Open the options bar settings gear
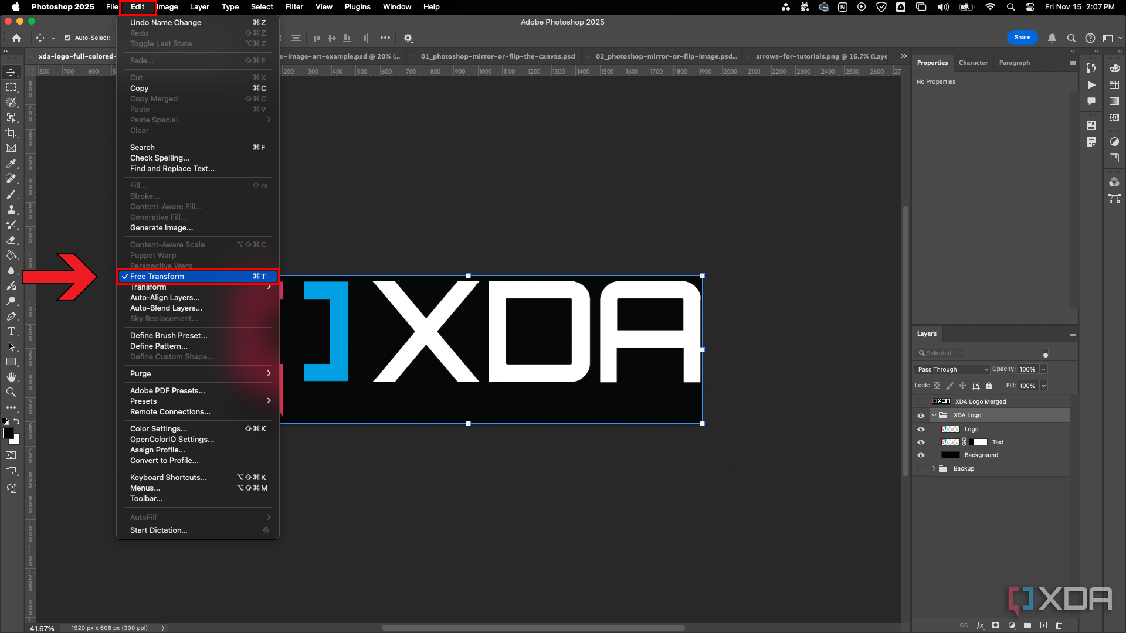 tap(408, 38)
